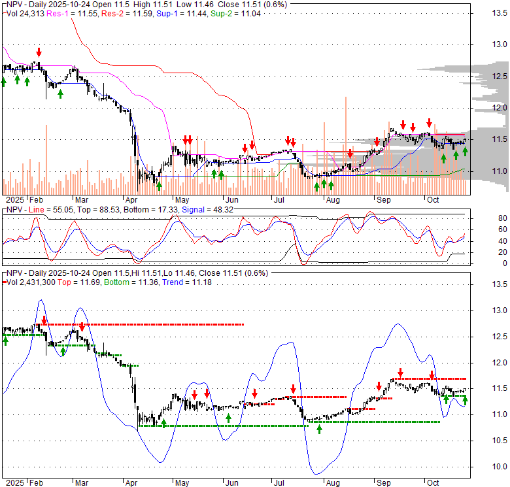Select the Aug month label under top chart
510x487 pixels.
pyautogui.click(x=333, y=199)
